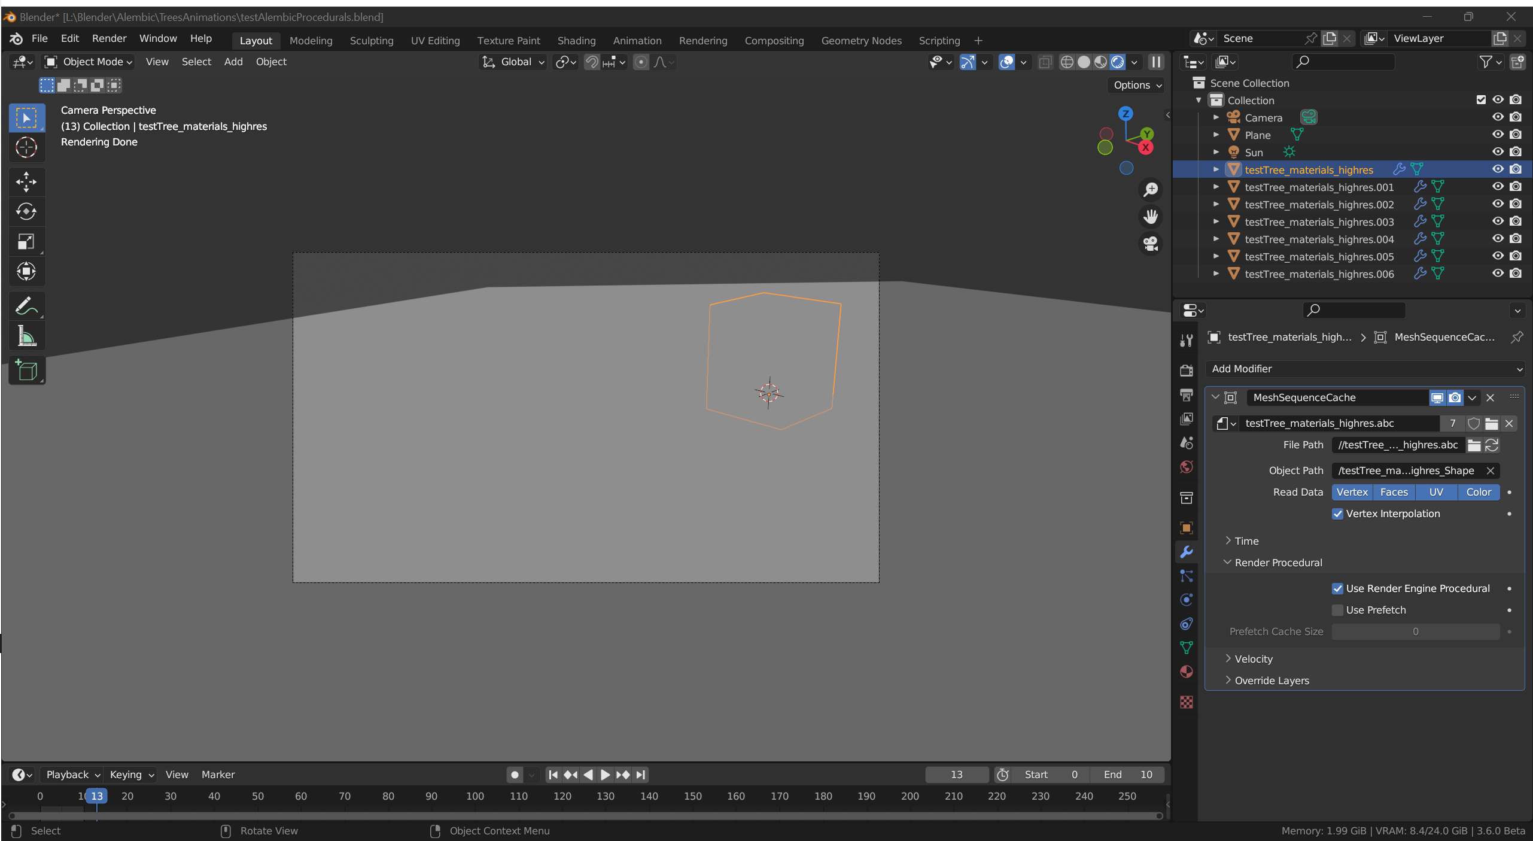Open the Object Data properties tab

1186,648
